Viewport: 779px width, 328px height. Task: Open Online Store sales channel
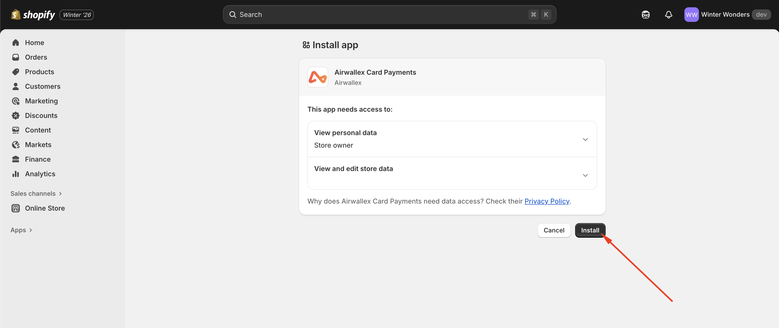click(45, 208)
